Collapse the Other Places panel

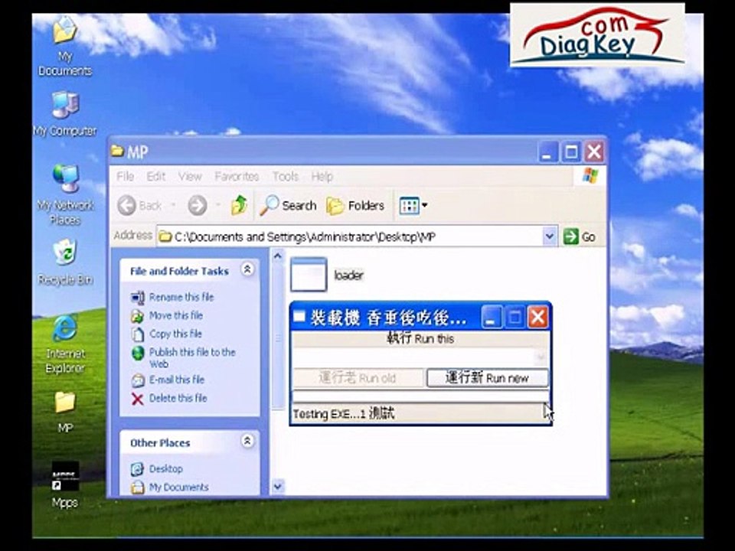pyautogui.click(x=247, y=441)
